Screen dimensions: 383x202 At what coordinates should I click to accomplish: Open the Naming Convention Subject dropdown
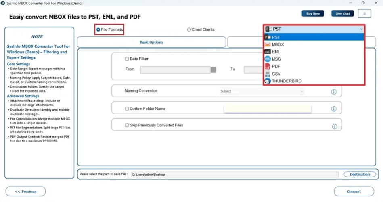click(262, 91)
